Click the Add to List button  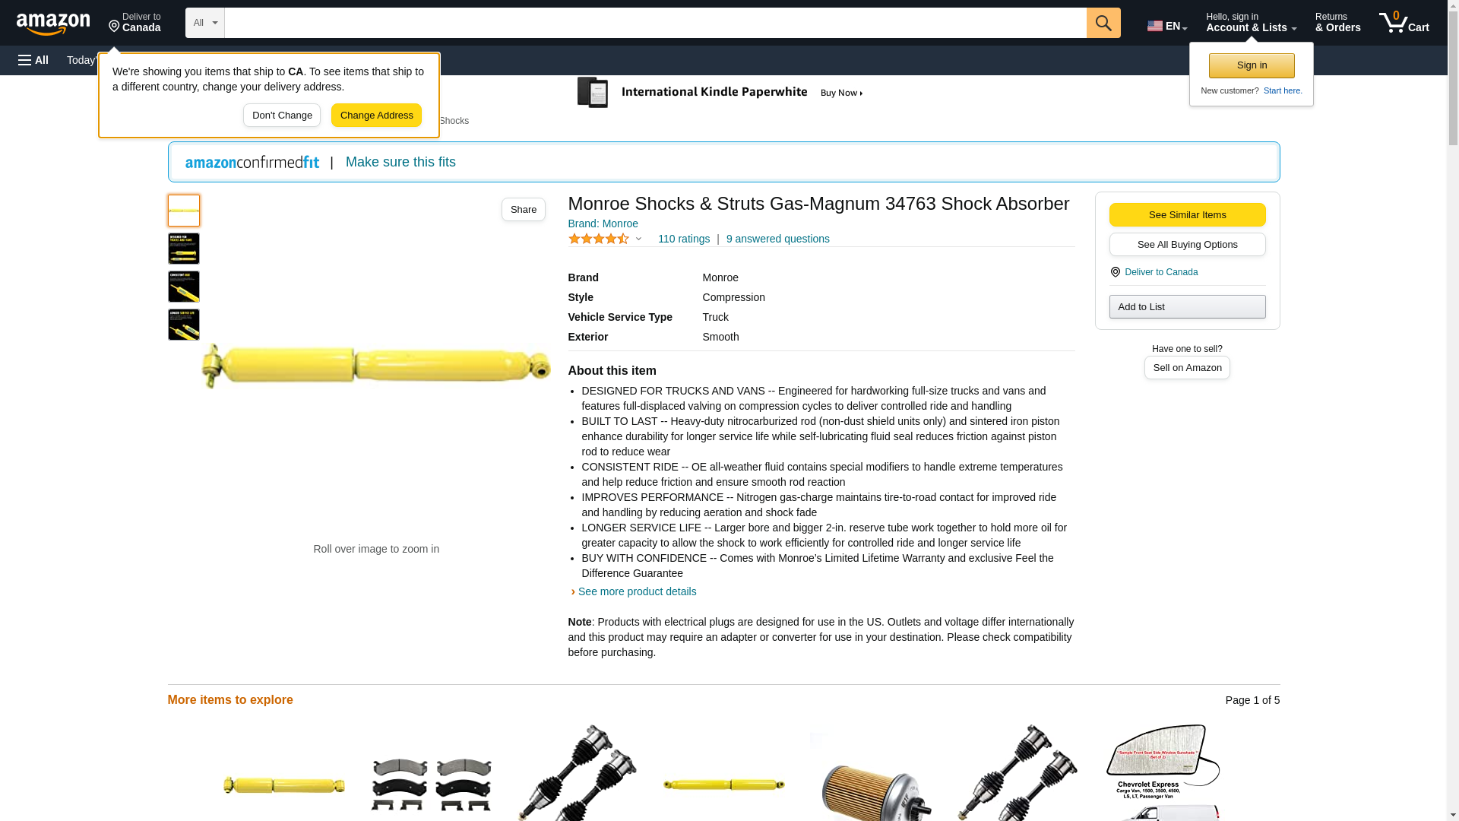pyautogui.click(x=1187, y=306)
